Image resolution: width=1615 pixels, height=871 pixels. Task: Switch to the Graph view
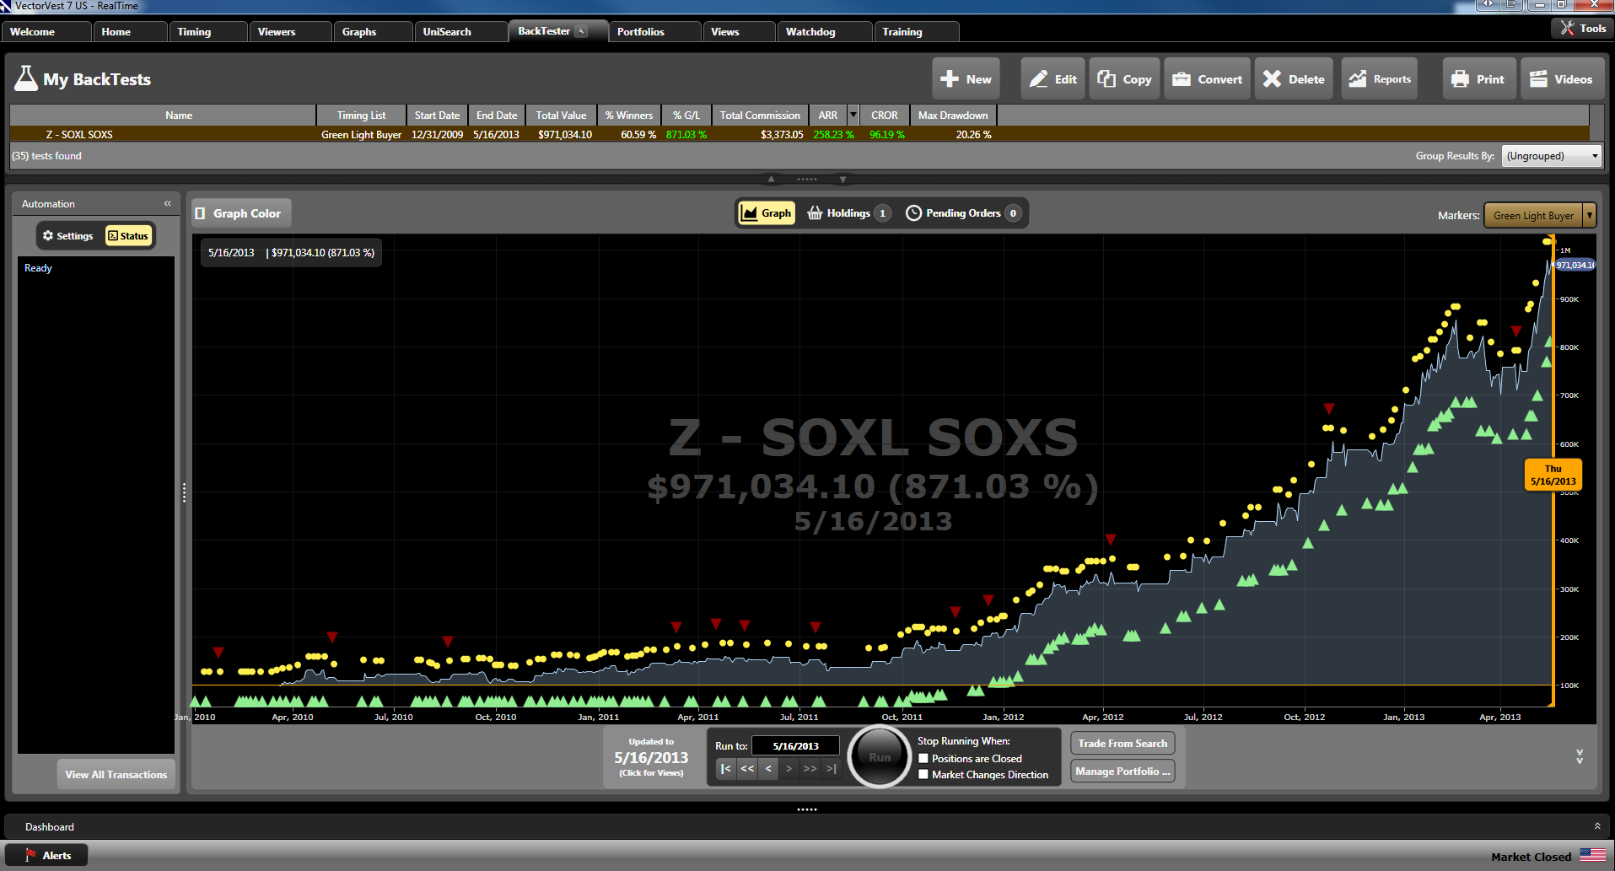pyautogui.click(x=767, y=213)
